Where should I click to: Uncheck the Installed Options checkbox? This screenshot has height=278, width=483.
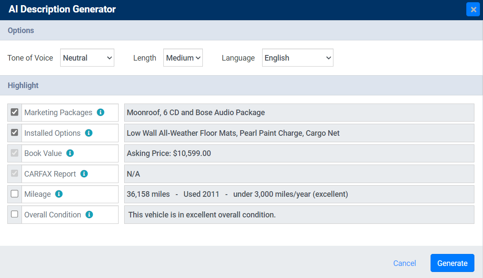[15, 133]
